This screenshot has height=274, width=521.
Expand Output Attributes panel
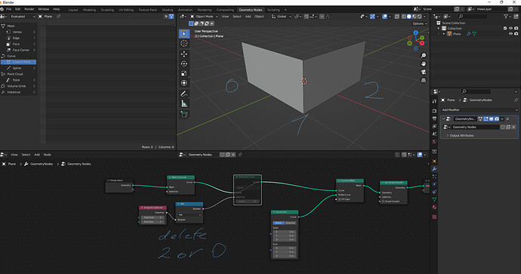(x=460, y=136)
